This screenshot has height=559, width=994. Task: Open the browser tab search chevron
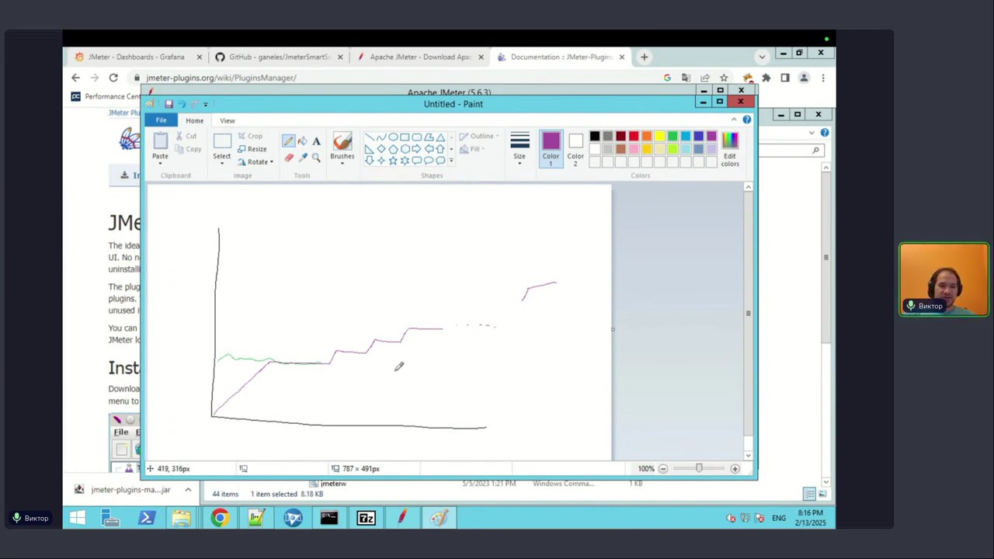[762, 57]
